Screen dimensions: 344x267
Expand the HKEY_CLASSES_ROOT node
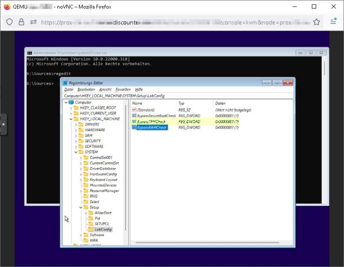(70, 108)
